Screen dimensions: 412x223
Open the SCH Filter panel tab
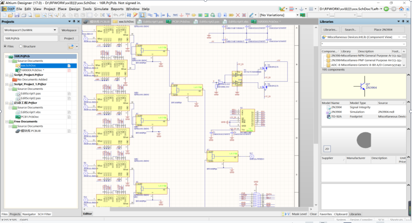click(x=44, y=214)
